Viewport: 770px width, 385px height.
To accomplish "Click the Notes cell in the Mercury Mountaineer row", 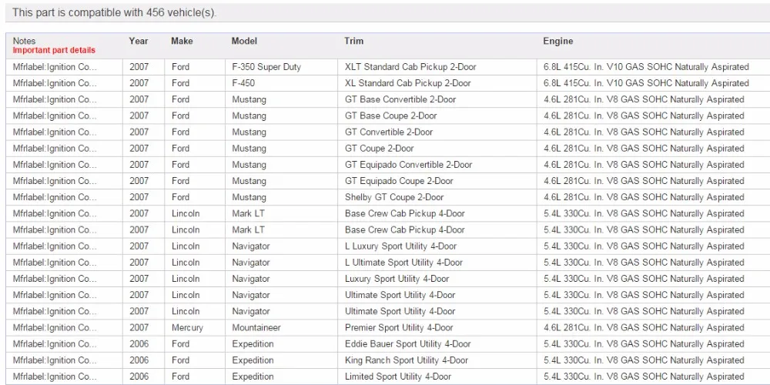I will tap(55, 327).
